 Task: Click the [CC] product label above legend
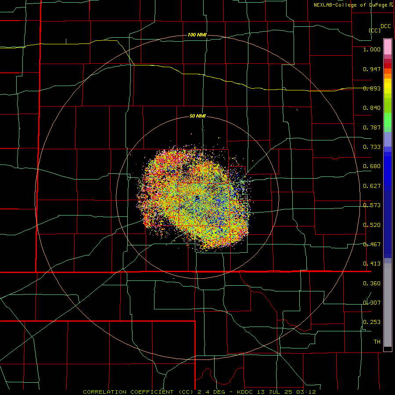pyautogui.click(x=375, y=30)
